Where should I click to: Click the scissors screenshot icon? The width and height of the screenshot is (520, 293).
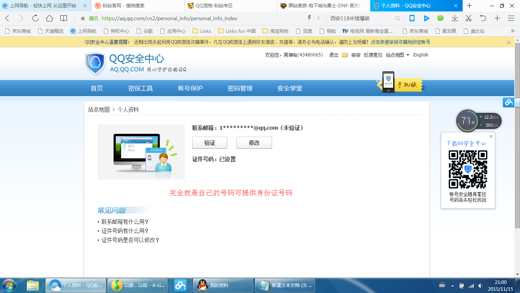(469, 18)
